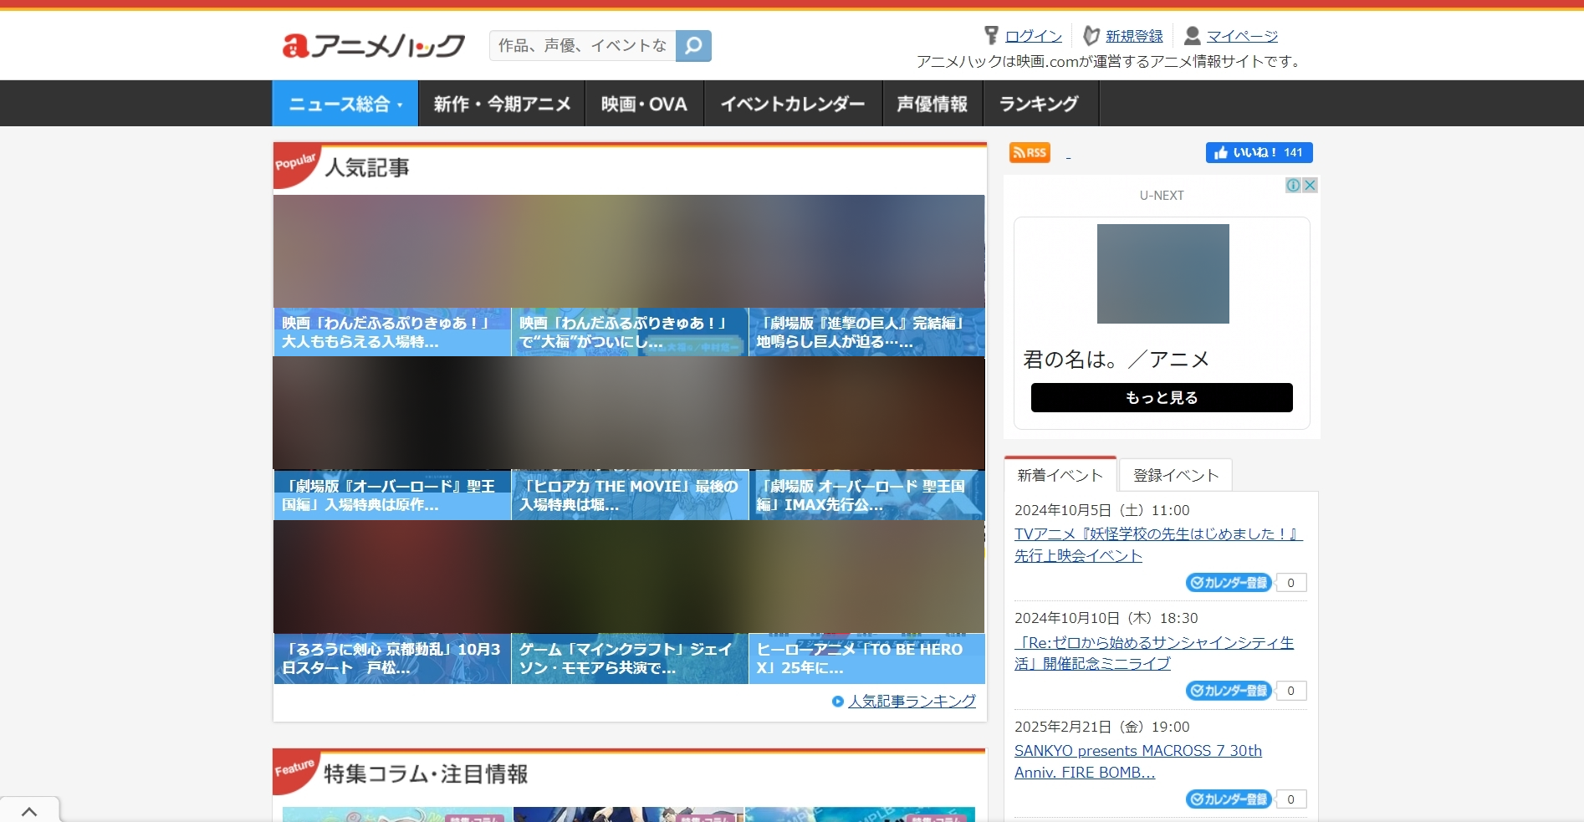Click the calendar count box for Re:ゼロ event
The image size is (1584, 822).
coord(1291,691)
